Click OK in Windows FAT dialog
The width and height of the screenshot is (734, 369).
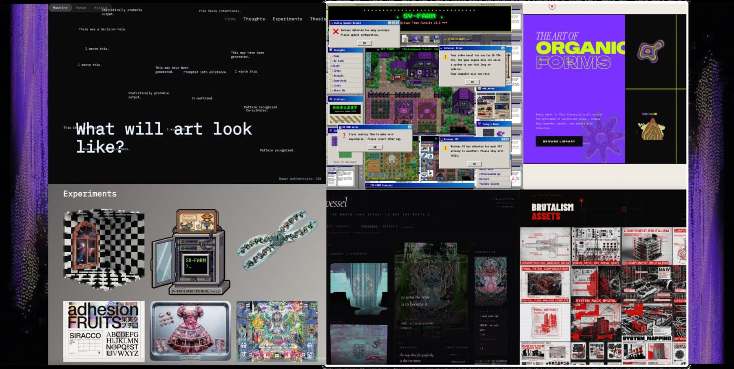pyautogui.click(x=474, y=164)
